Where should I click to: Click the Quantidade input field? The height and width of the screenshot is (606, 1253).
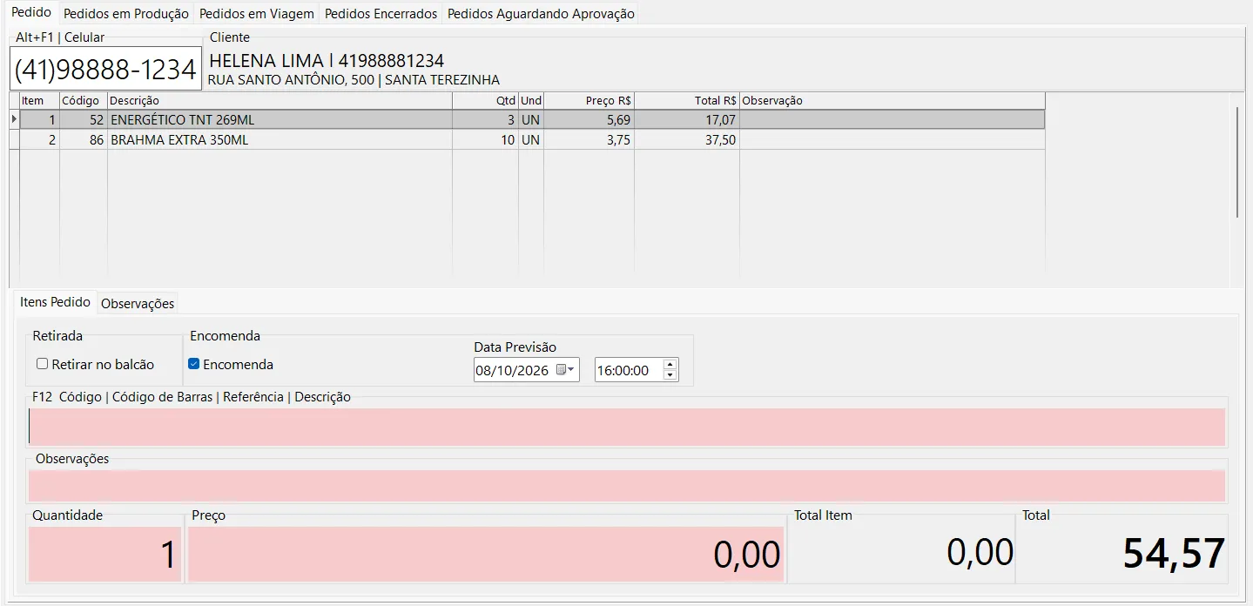pos(105,555)
